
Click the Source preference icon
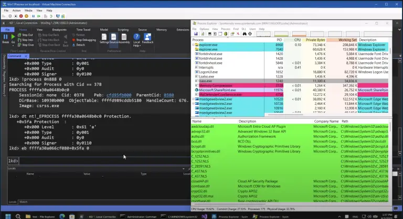(x=113, y=37)
